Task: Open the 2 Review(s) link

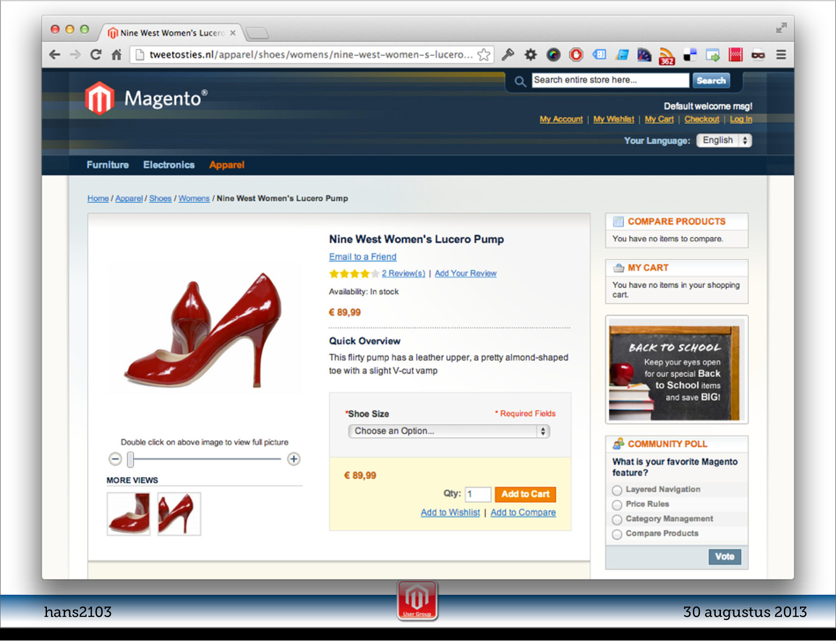Action: point(403,273)
